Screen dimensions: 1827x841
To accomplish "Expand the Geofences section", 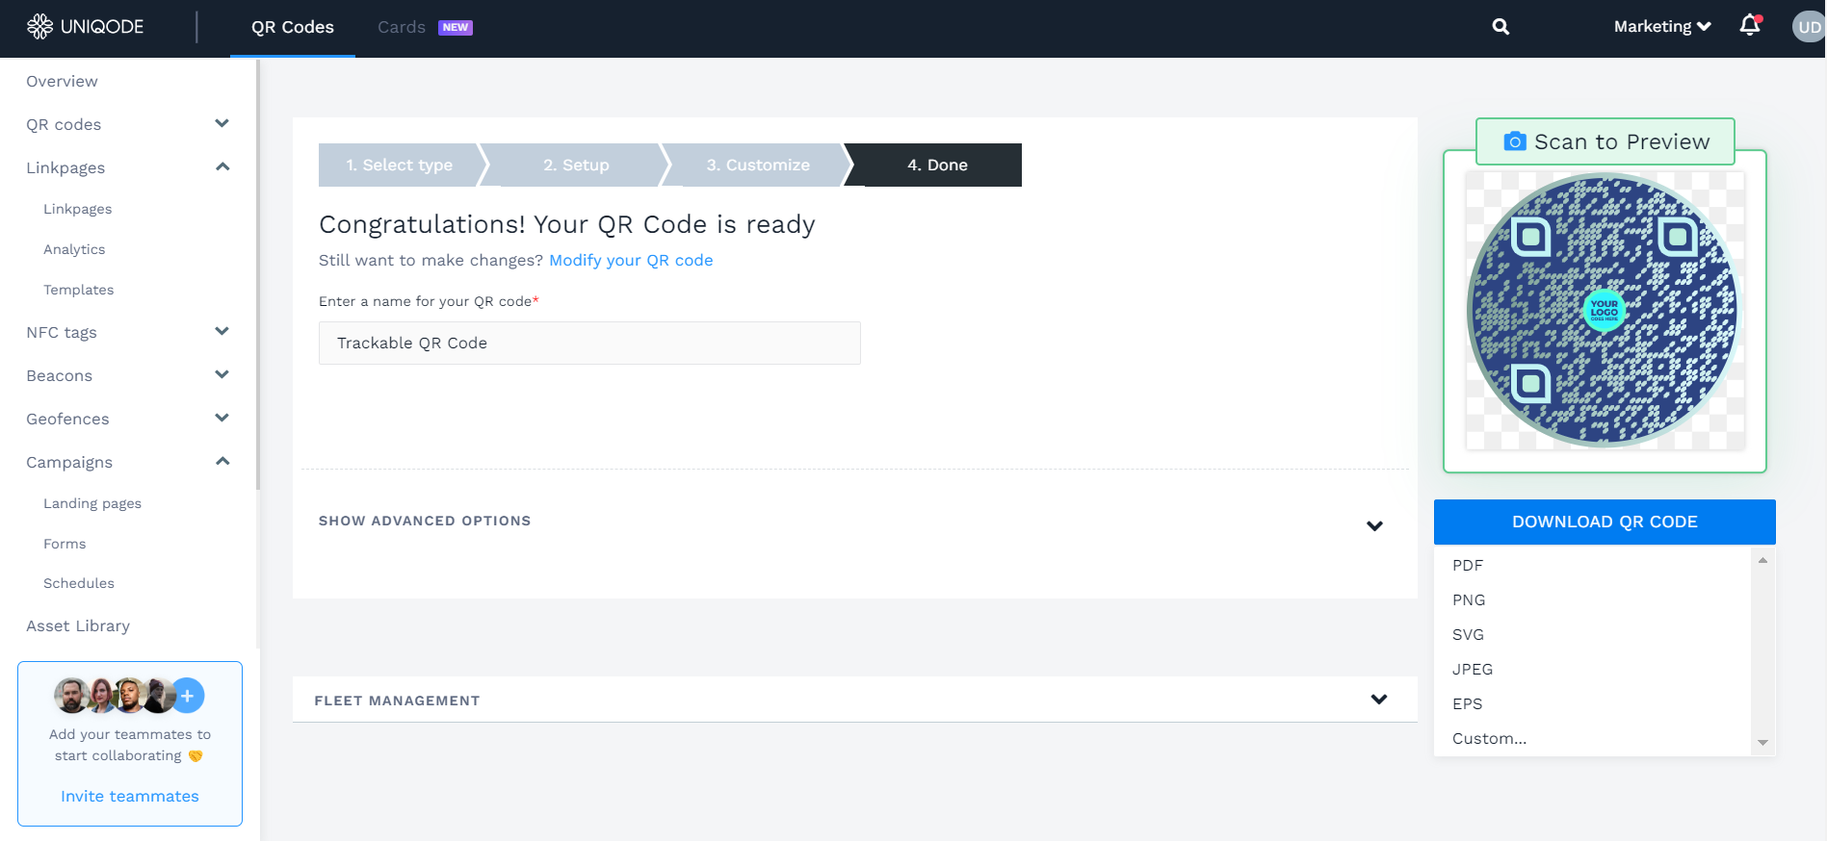I will point(222,419).
